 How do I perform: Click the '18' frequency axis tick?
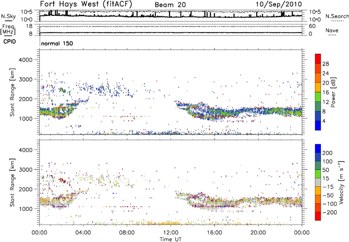29,26
